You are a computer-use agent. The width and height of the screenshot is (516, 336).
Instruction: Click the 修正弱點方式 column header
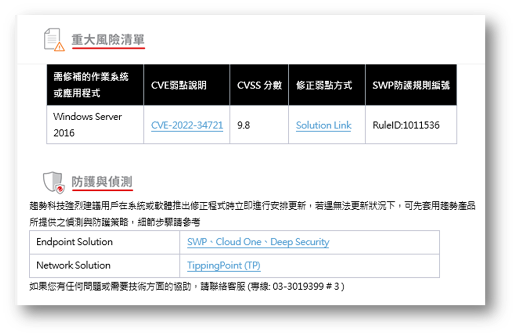pyautogui.click(x=324, y=85)
